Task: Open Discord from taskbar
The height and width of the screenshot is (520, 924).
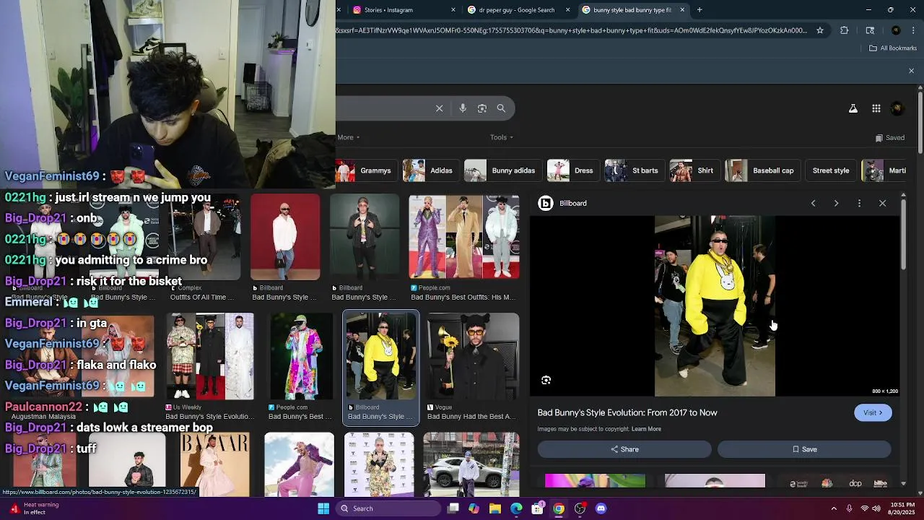Action: point(601,508)
